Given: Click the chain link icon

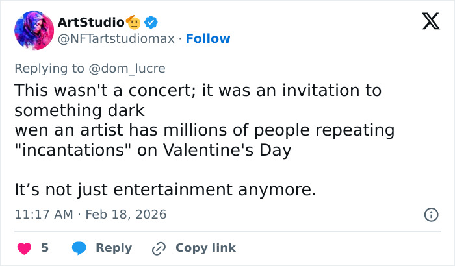Looking at the screenshot, I should click(159, 248).
